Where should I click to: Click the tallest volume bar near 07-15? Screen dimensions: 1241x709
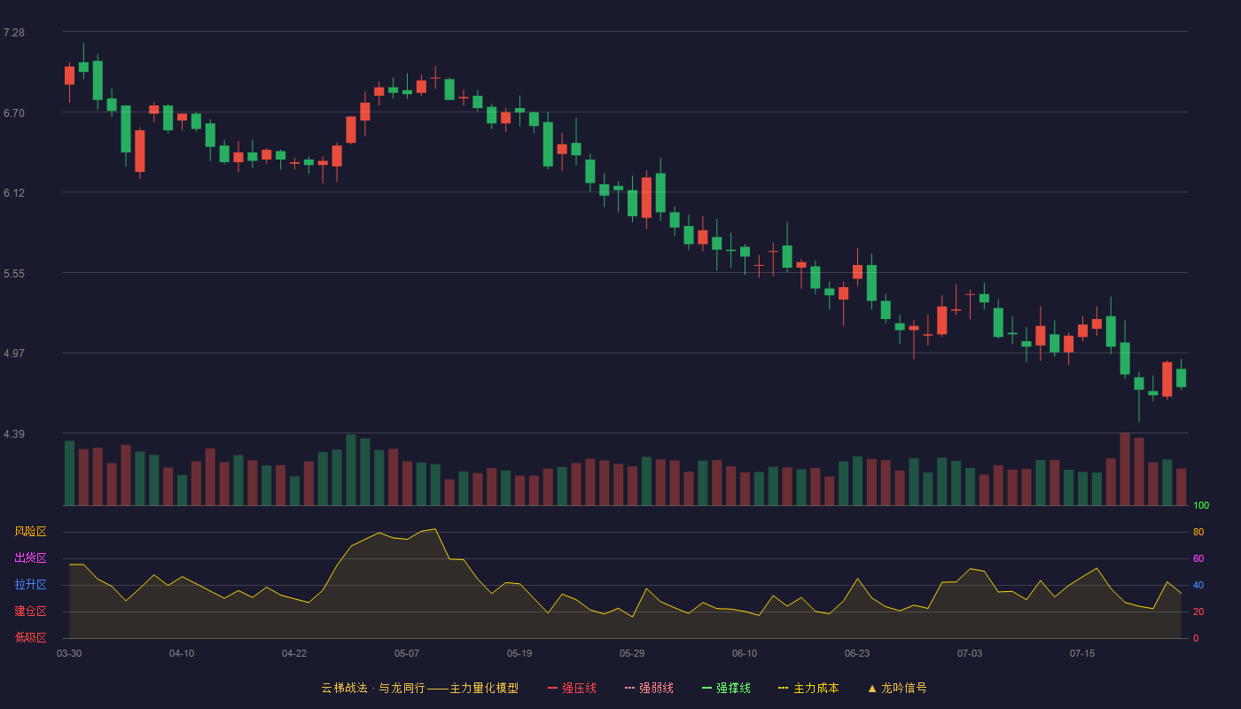tap(1125, 469)
